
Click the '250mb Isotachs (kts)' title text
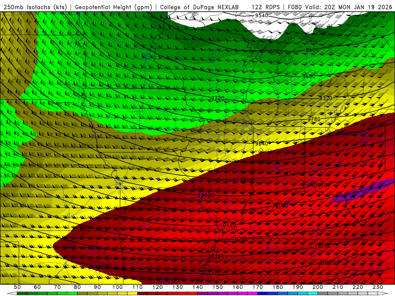coord(36,7)
